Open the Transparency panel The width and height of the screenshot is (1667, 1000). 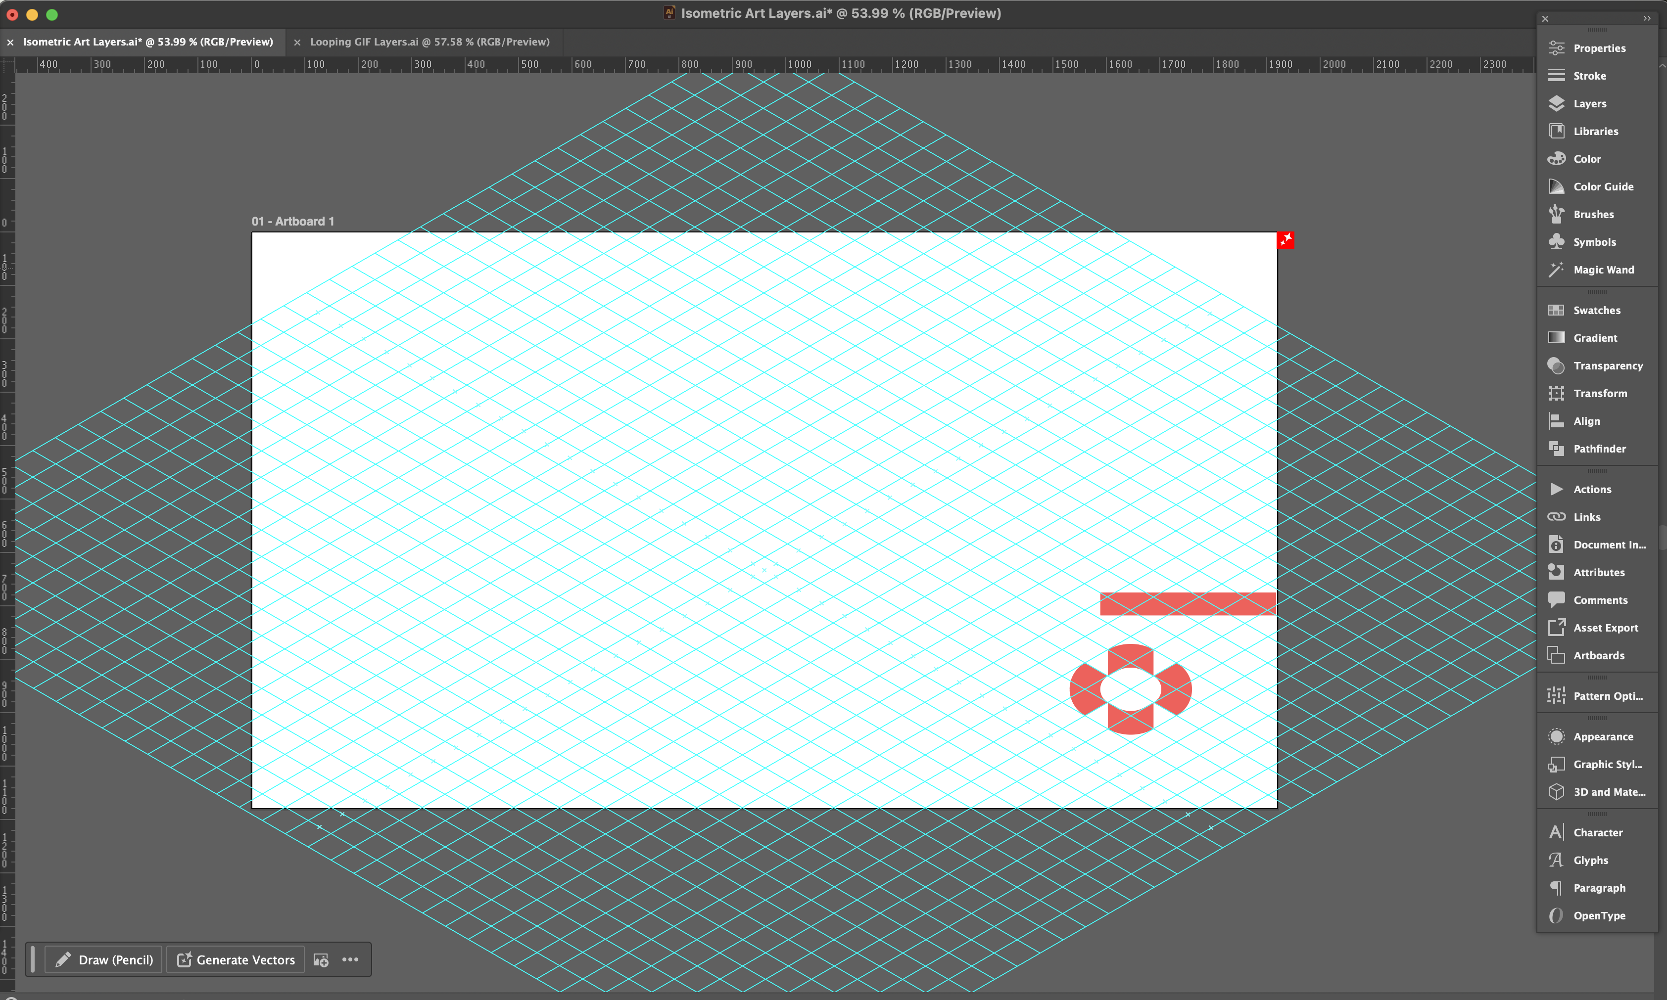(1607, 365)
